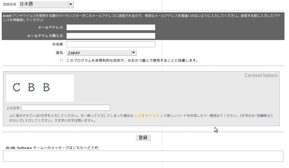Click the お名前 name field
Screen dimensions: 289x168
coord(111,45)
